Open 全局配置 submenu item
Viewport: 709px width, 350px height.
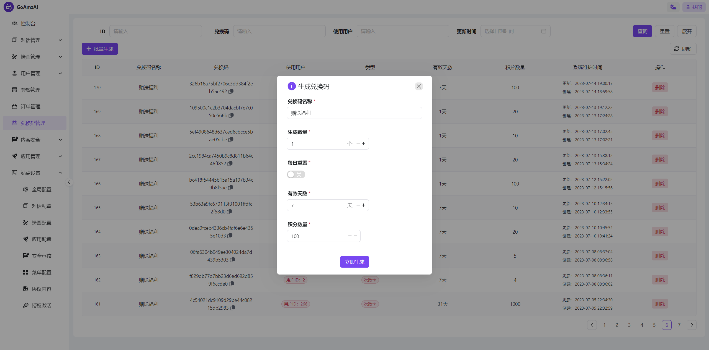point(42,189)
